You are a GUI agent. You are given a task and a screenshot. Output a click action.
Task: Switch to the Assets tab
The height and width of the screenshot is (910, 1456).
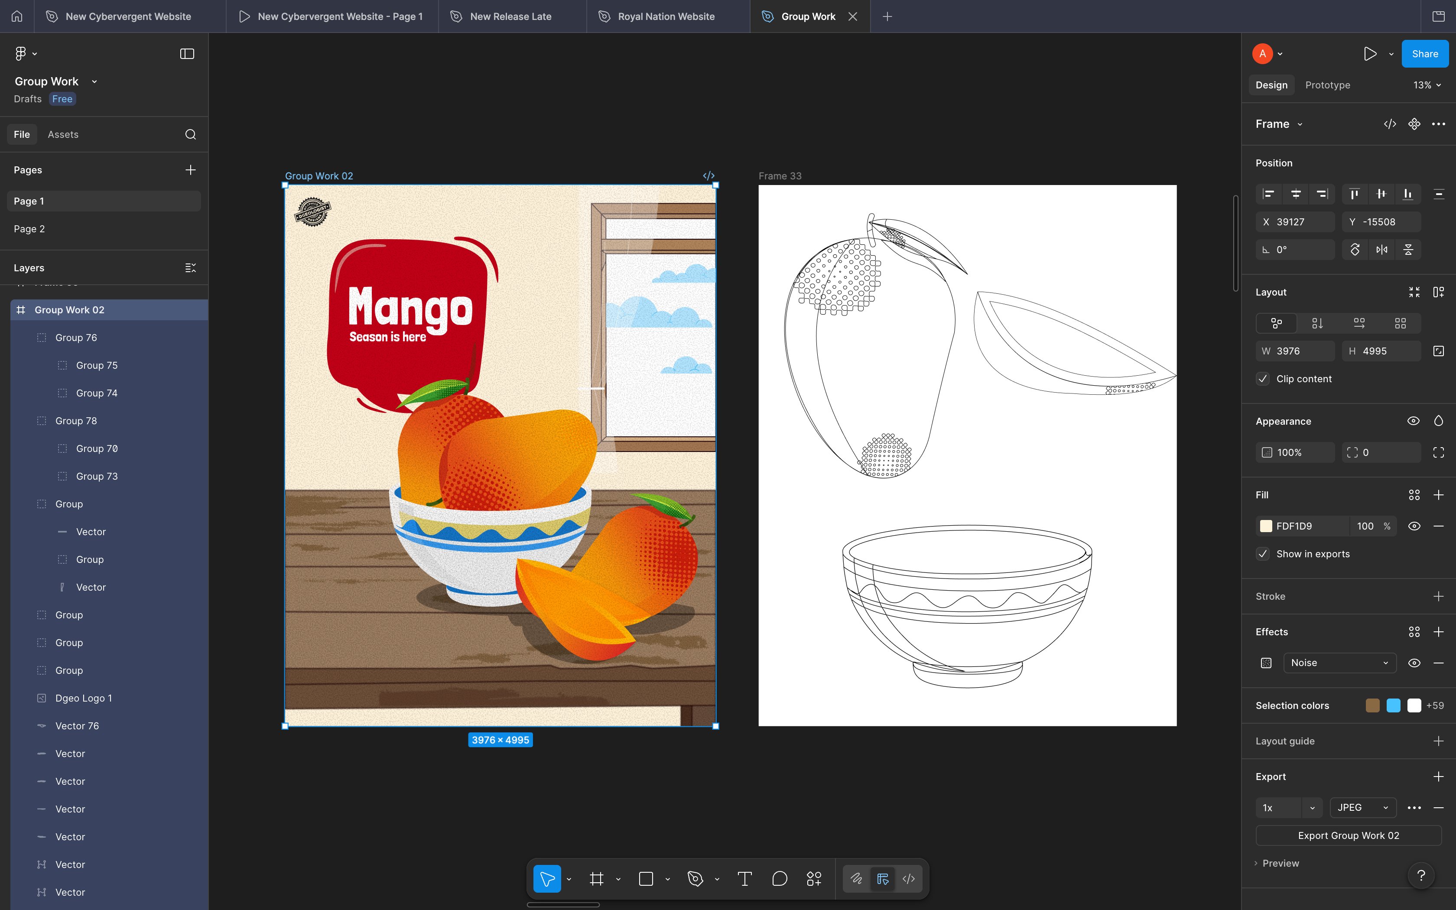point(62,134)
